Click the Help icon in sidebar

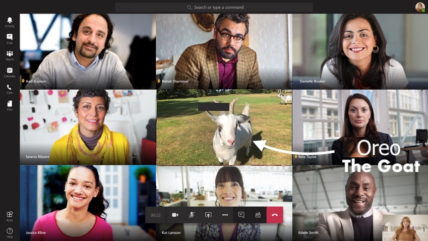[10, 232]
